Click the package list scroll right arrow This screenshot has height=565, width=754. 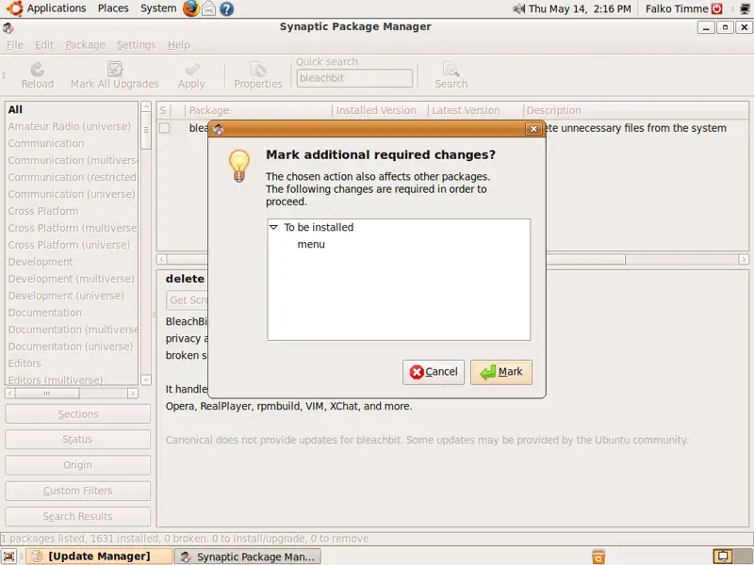tap(744, 260)
